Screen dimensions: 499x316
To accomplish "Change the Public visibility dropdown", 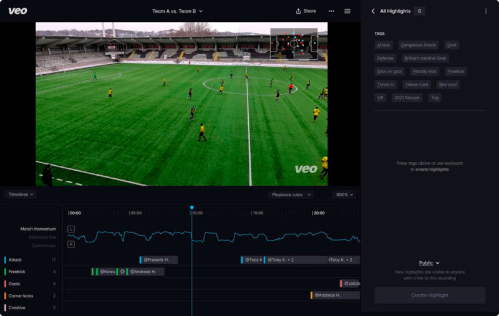I will [x=429, y=263].
